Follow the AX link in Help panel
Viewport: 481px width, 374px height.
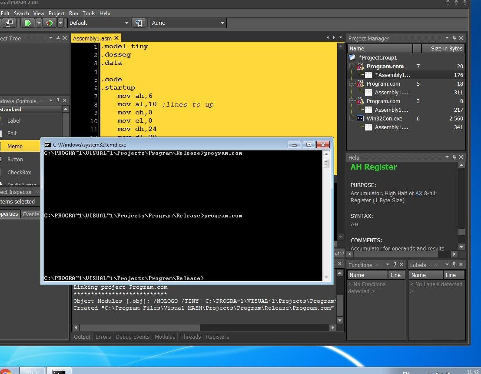click(419, 194)
